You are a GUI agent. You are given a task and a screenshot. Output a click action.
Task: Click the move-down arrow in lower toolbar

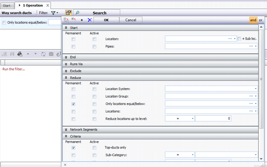pyautogui.click(x=35, y=54)
